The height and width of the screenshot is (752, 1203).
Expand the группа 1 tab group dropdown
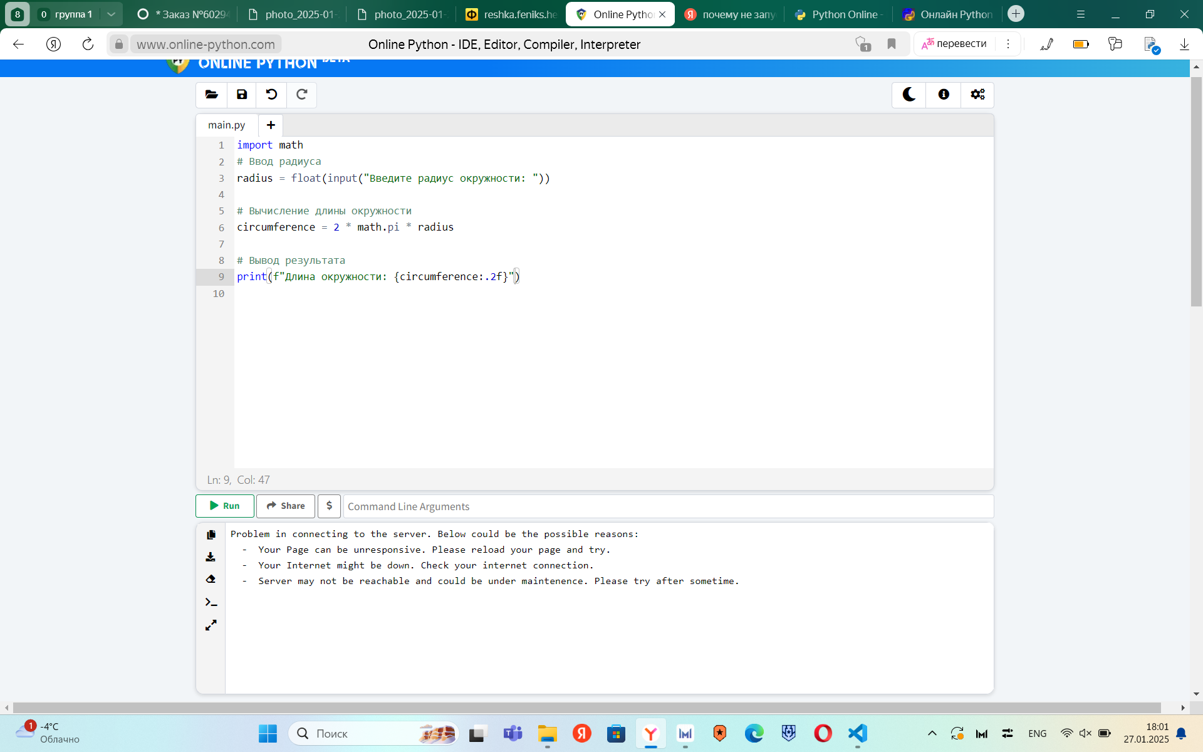[111, 14]
